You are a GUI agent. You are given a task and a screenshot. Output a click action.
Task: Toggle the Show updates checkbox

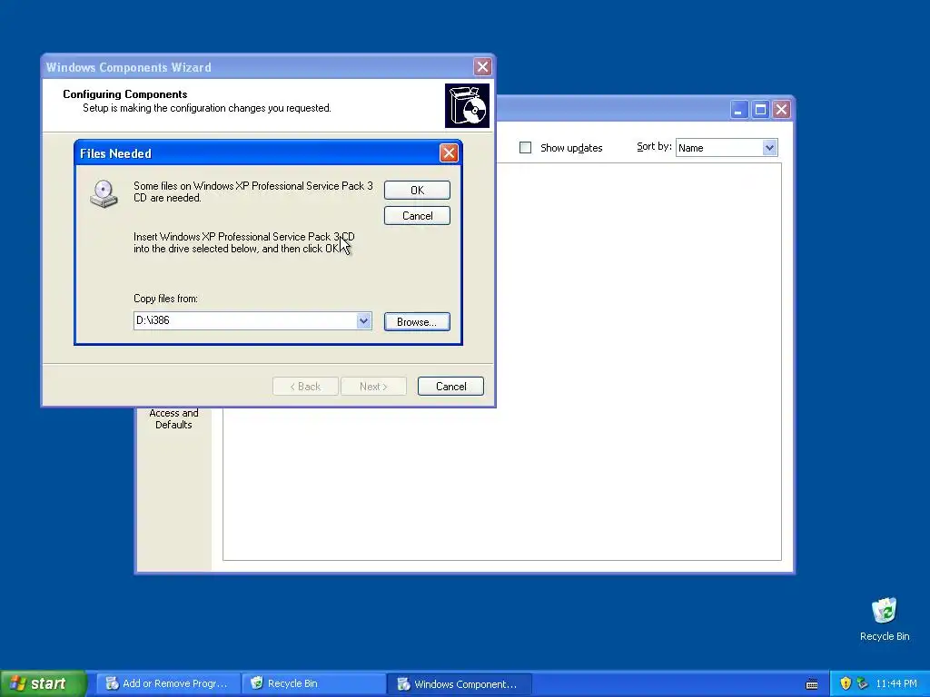(526, 148)
